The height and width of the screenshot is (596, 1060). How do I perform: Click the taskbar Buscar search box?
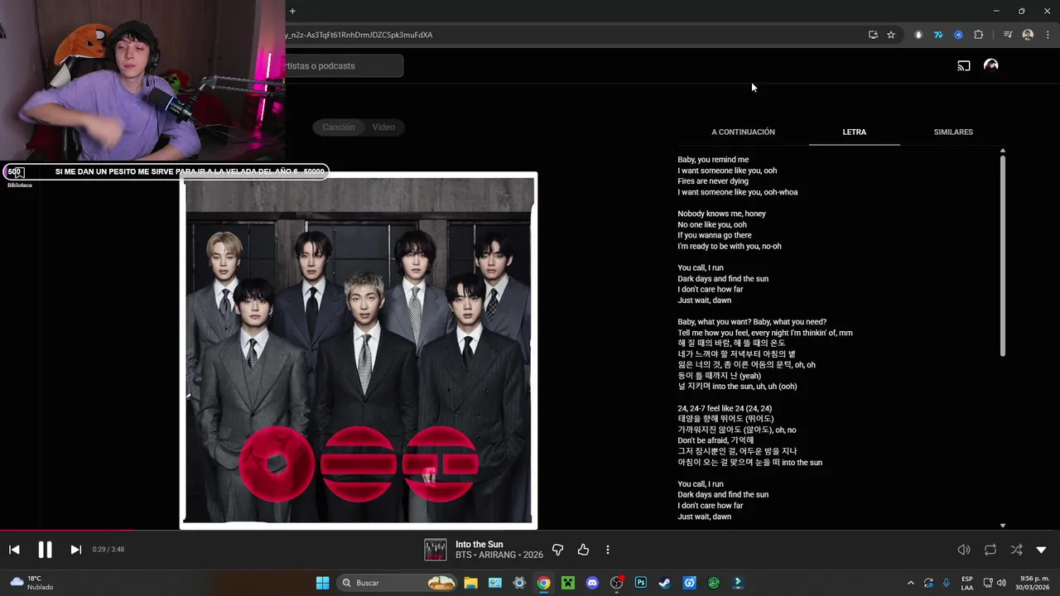pyautogui.click(x=398, y=583)
